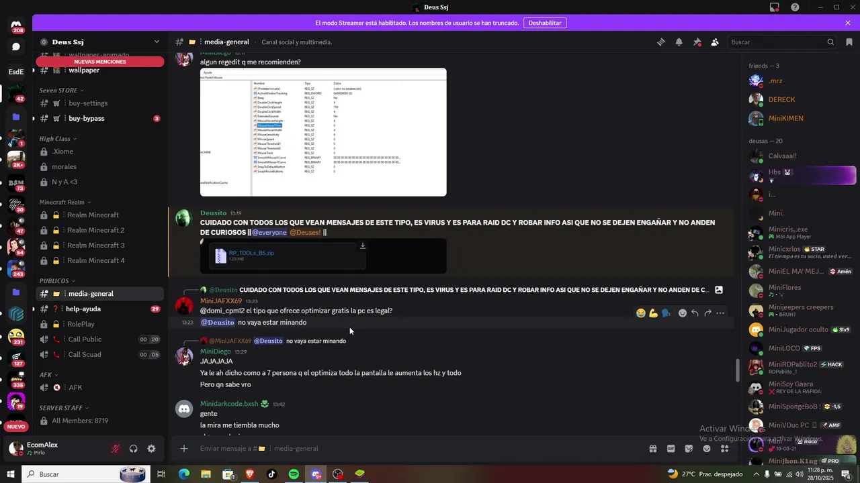This screenshot has height=483, width=860.
Task: View member DERECK in member list
Action: coord(801,99)
